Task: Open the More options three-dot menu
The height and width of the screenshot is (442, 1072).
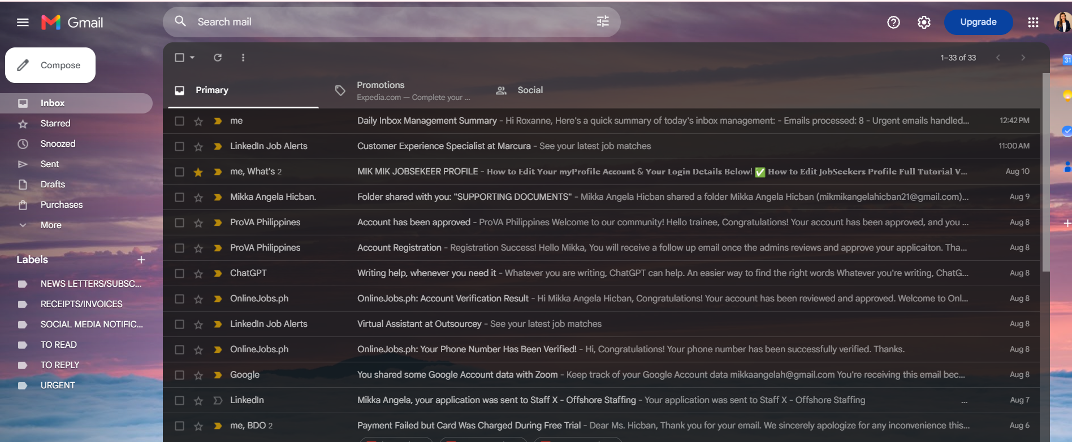Action: pos(243,58)
